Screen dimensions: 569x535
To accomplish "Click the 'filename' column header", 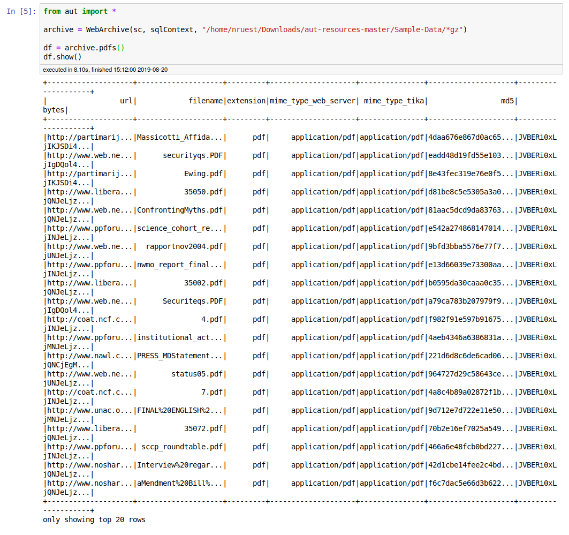I will [x=206, y=101].
